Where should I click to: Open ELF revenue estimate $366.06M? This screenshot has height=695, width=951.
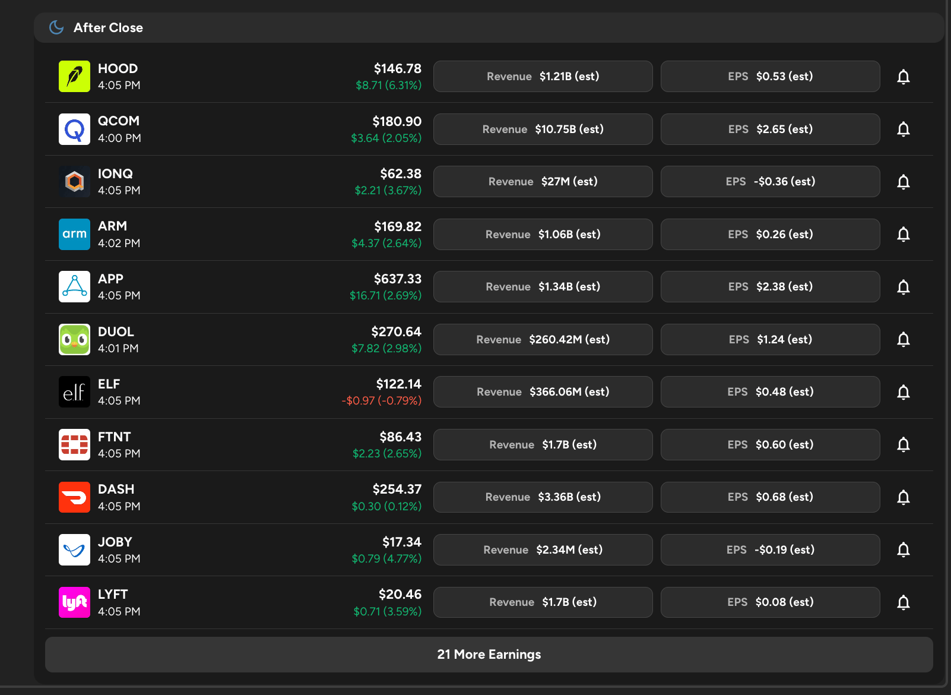point(543,392)
